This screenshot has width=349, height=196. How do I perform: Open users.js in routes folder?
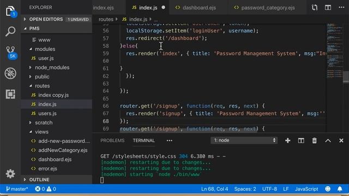tap(57, 113)
